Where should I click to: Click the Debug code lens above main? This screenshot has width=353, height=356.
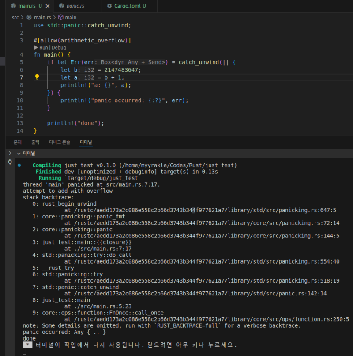[59, 47]
